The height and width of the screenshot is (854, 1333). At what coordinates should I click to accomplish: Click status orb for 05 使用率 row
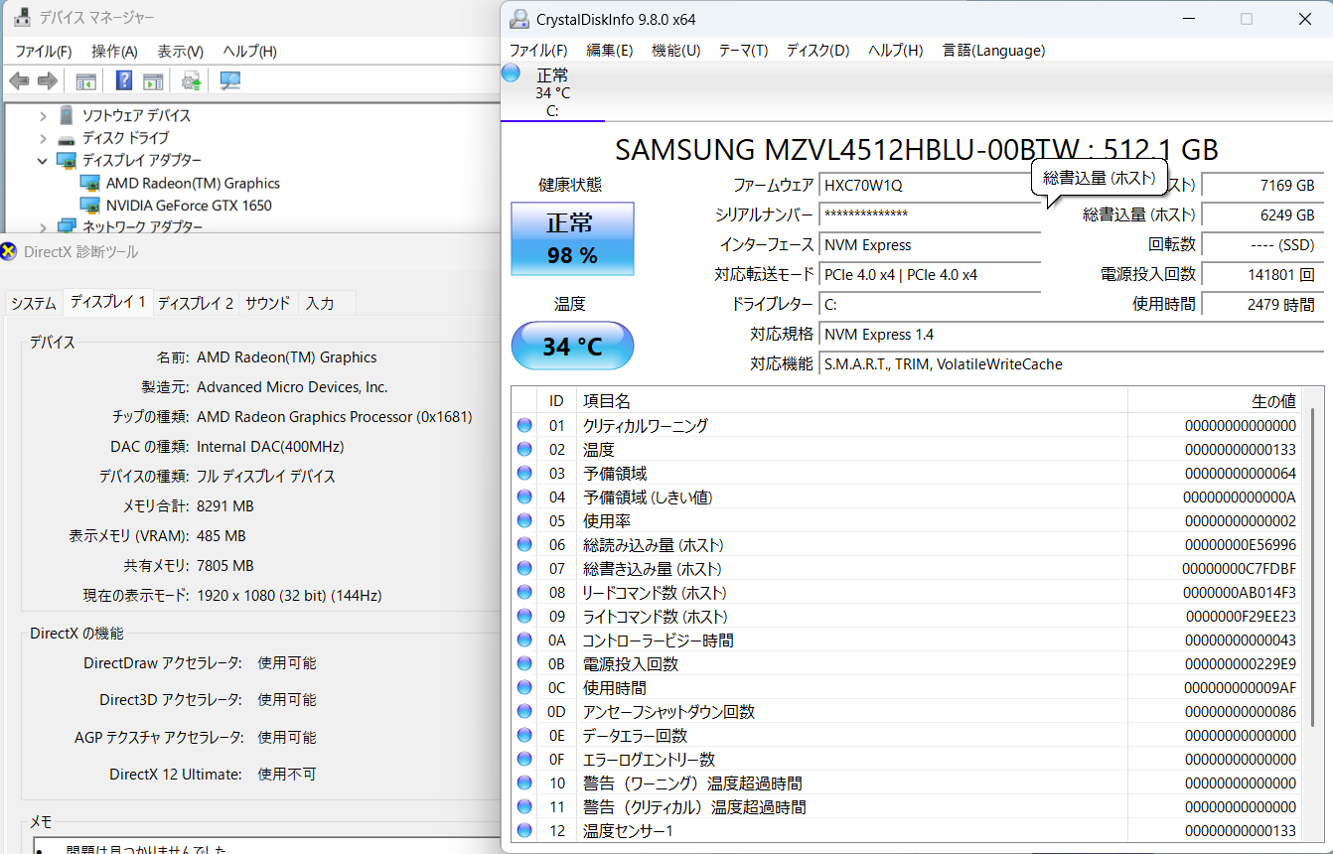click(524, 521)
